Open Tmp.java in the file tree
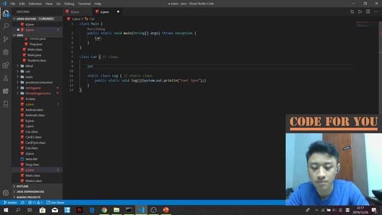The width and height of the screenshot is (382, 215). (36, 44)
